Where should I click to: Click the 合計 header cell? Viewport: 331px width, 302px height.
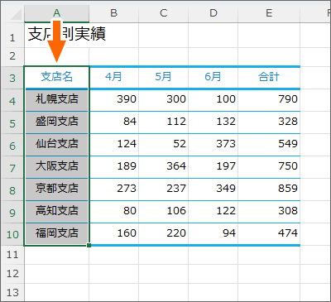point(269,77)
